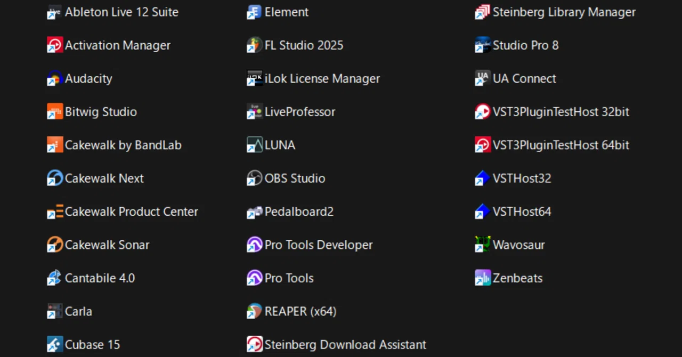Screen dimensions: 682x357
Task: Click the "Pro Tools" label below Pro Tools Developer
Action: click(x=289, y=278)
